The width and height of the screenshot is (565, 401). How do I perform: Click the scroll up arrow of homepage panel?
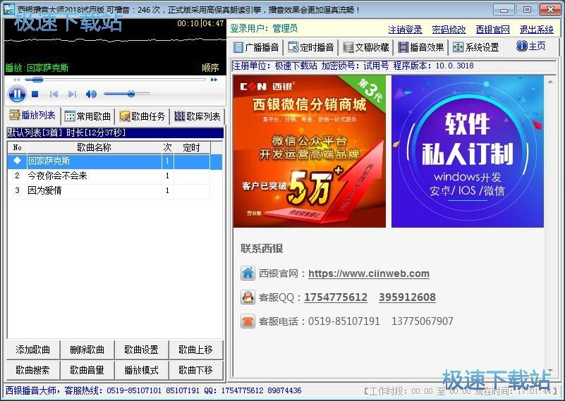(x=550, y=82)
